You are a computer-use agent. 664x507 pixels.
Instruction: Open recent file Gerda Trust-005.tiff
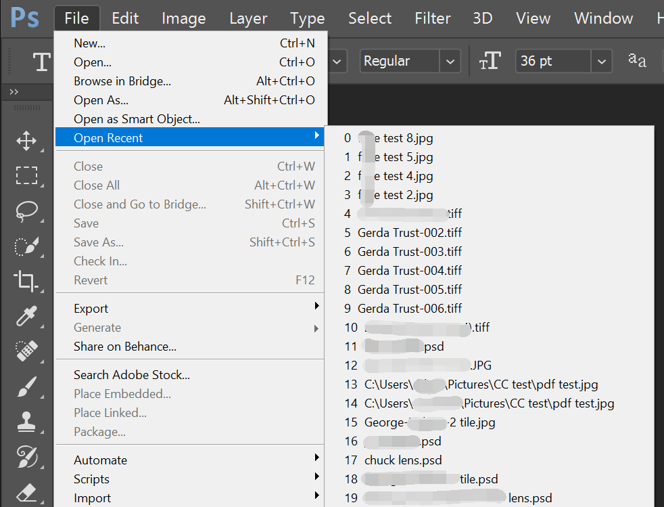point(489,290)
